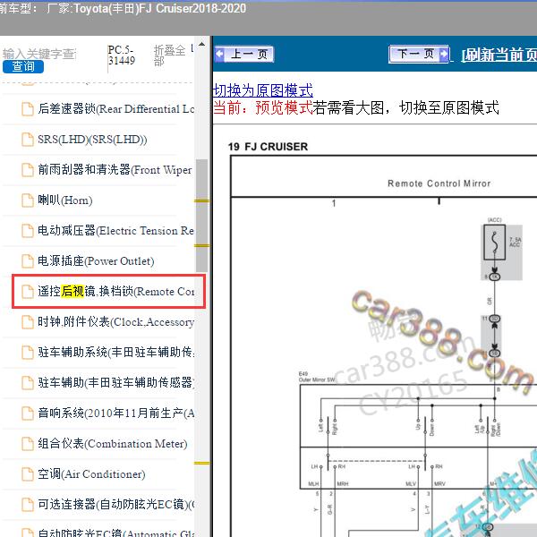Click document icon beside 后差速器锁
Image resolution: width=537 pixels, height=537 pixels.
tap(28, 109)
